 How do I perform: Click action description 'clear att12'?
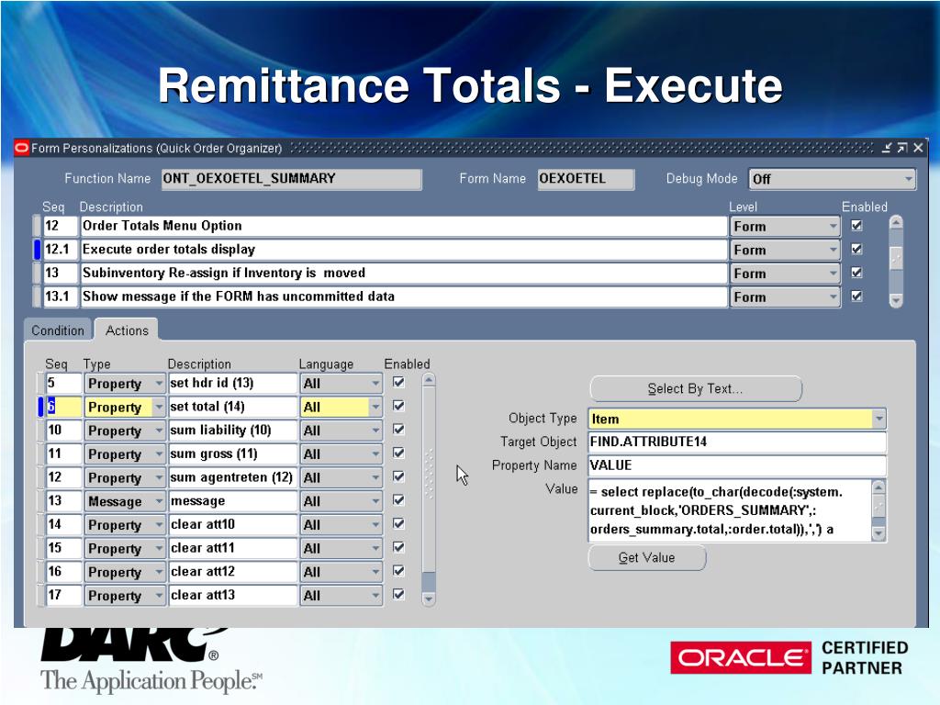(232, 572)
